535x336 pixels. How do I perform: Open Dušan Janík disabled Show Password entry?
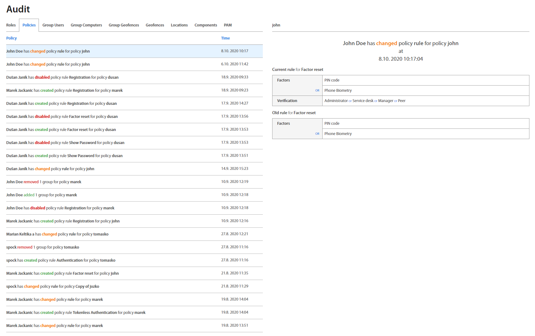(65, 143)
